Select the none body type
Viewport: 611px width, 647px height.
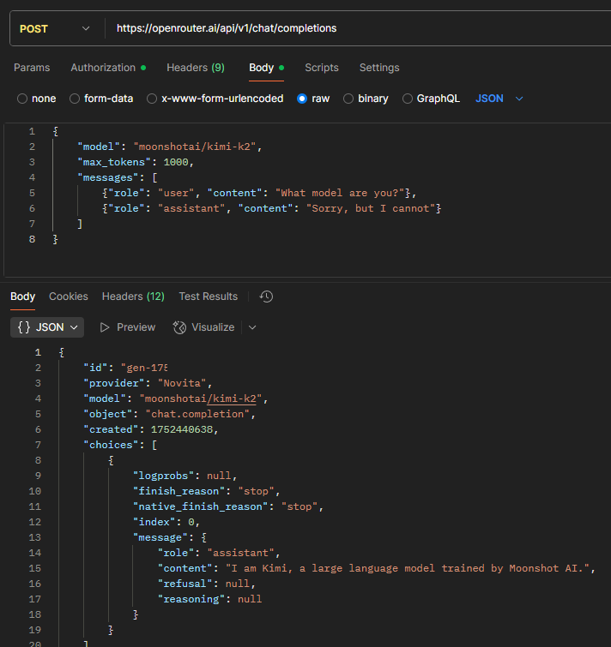pos(36,99)
